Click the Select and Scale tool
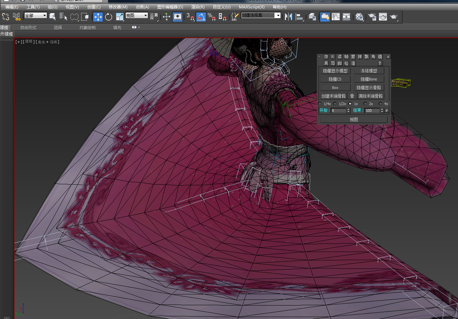Viewport: 458px width, 319px height. [120, 17]
